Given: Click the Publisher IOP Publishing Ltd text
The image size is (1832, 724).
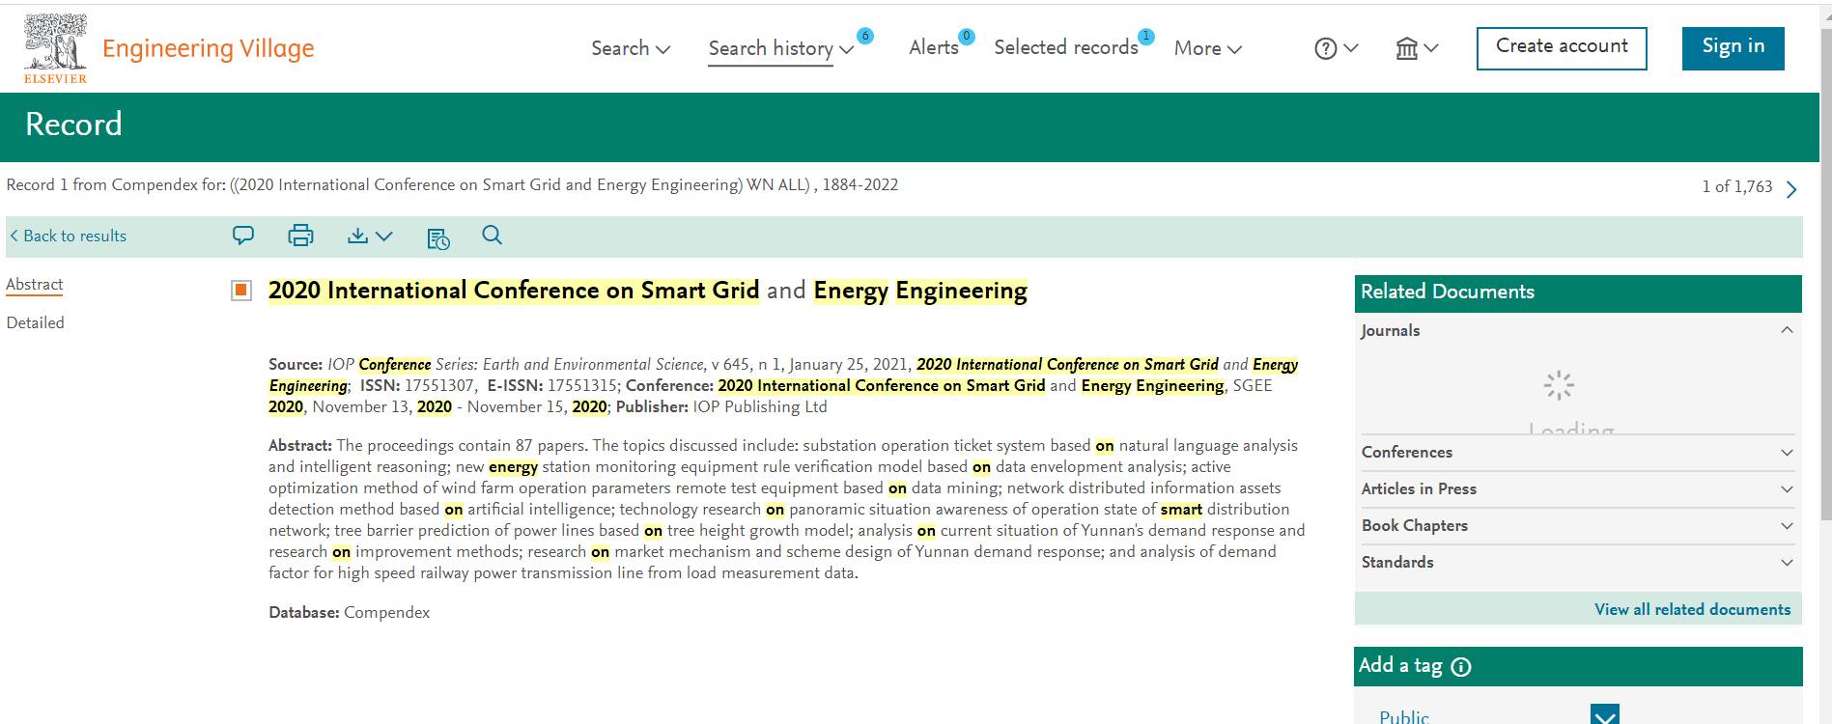Looking at the screenshot, I should 721,406.
